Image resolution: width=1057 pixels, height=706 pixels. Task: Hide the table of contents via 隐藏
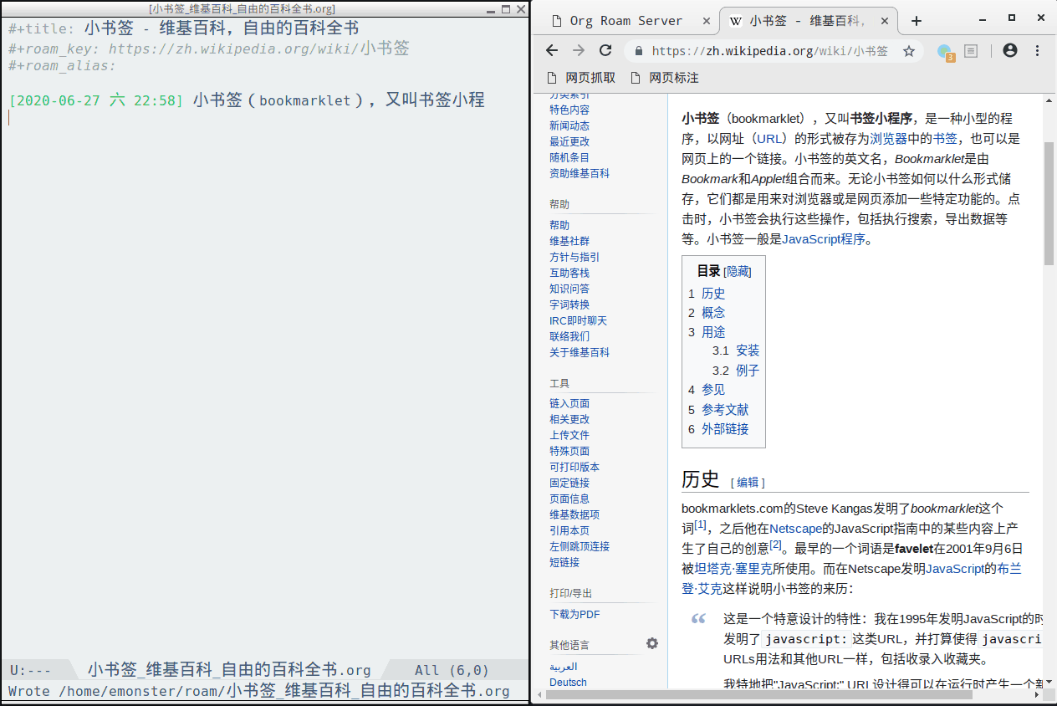point(738,271)
